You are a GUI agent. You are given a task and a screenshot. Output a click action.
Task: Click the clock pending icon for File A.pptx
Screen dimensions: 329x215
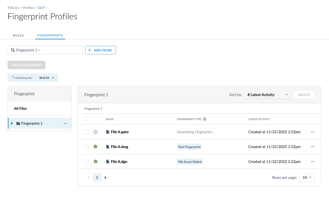(95, 132)
